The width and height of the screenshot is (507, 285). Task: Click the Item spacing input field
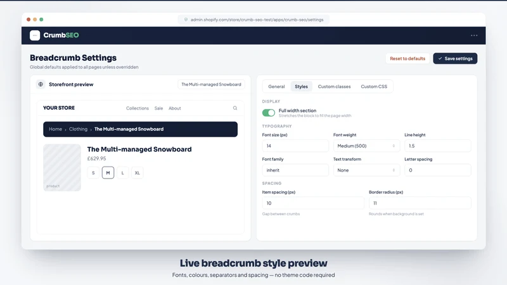[313, 203]
